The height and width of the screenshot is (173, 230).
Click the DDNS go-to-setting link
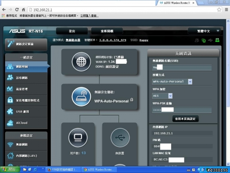(112, 67)
